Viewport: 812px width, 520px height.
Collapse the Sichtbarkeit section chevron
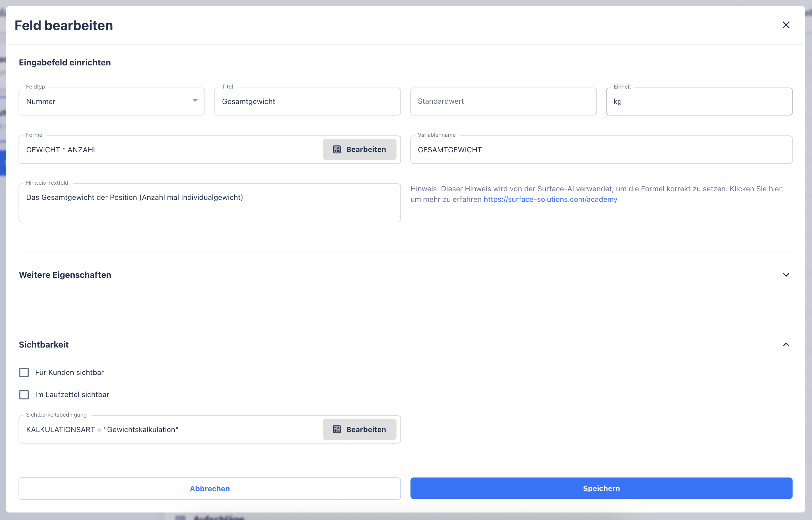786,345
